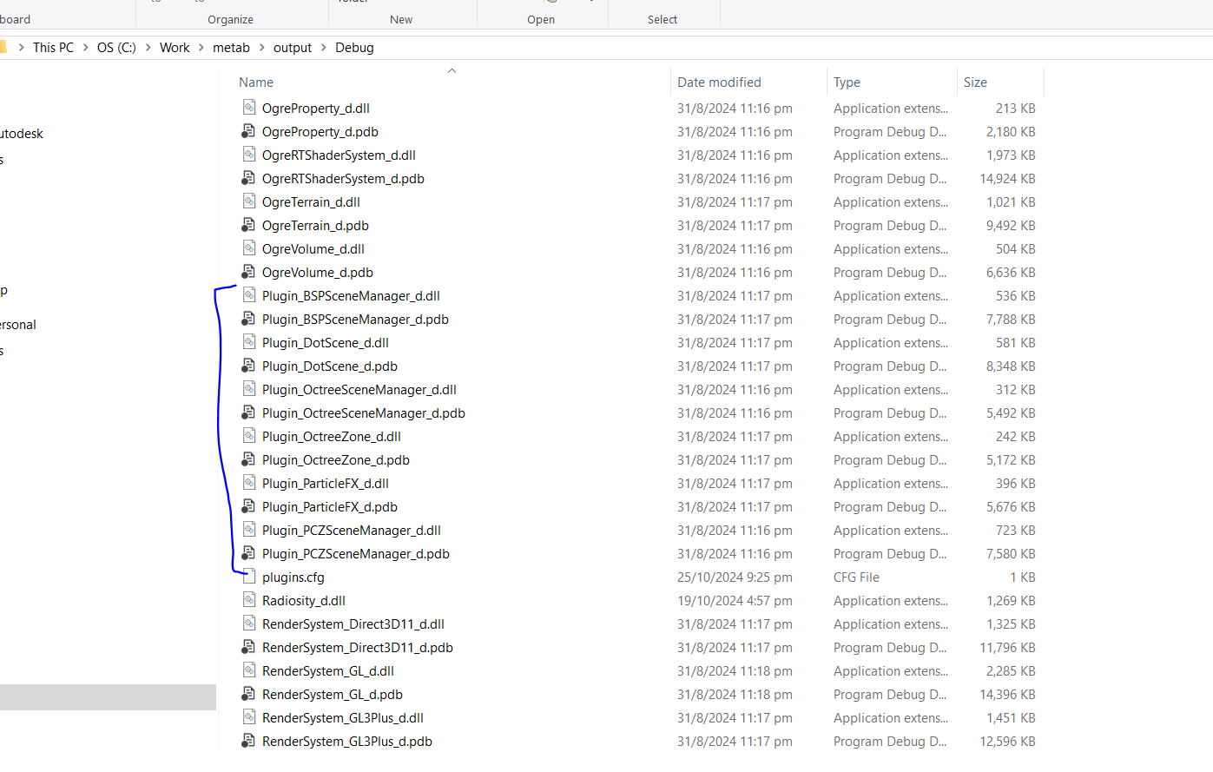This screenshot has width=1213, height=772.
Task: Click the plugins.cfg file icon
Action: (x=248, y=577)
